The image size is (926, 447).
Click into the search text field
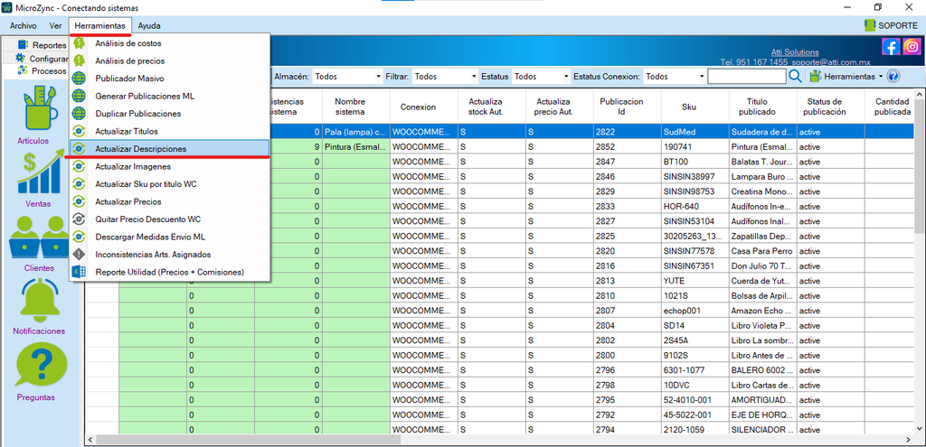tap(747, 77)
